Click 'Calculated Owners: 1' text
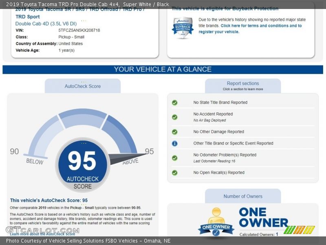This screenshot has height=245, width=326. pyautogui.click(x=259, y=234)
